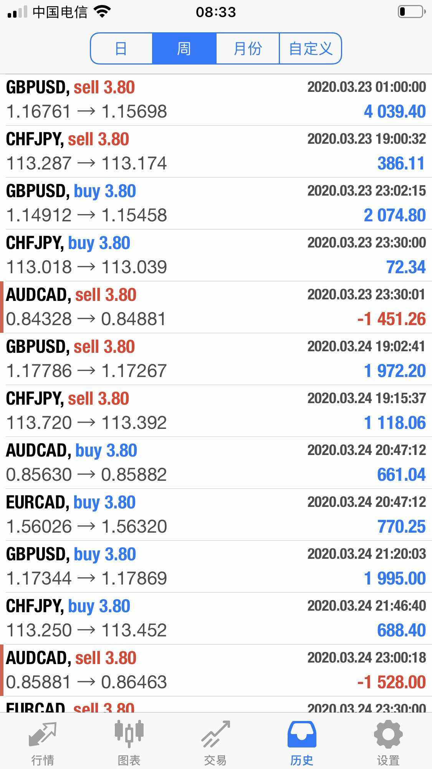The height and width of the screenshot is (769, 432).
Task: Select the 历史 history tray icon
Action: pos(302,734)
